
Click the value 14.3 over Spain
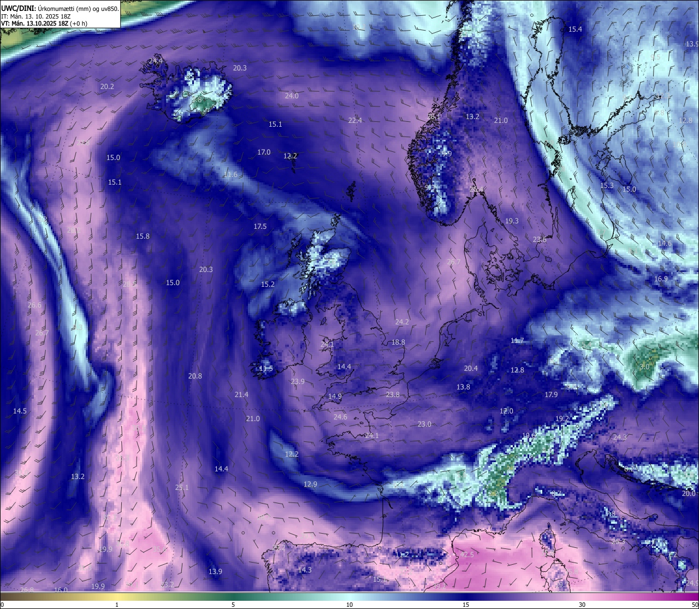click(x=305, y=570)
